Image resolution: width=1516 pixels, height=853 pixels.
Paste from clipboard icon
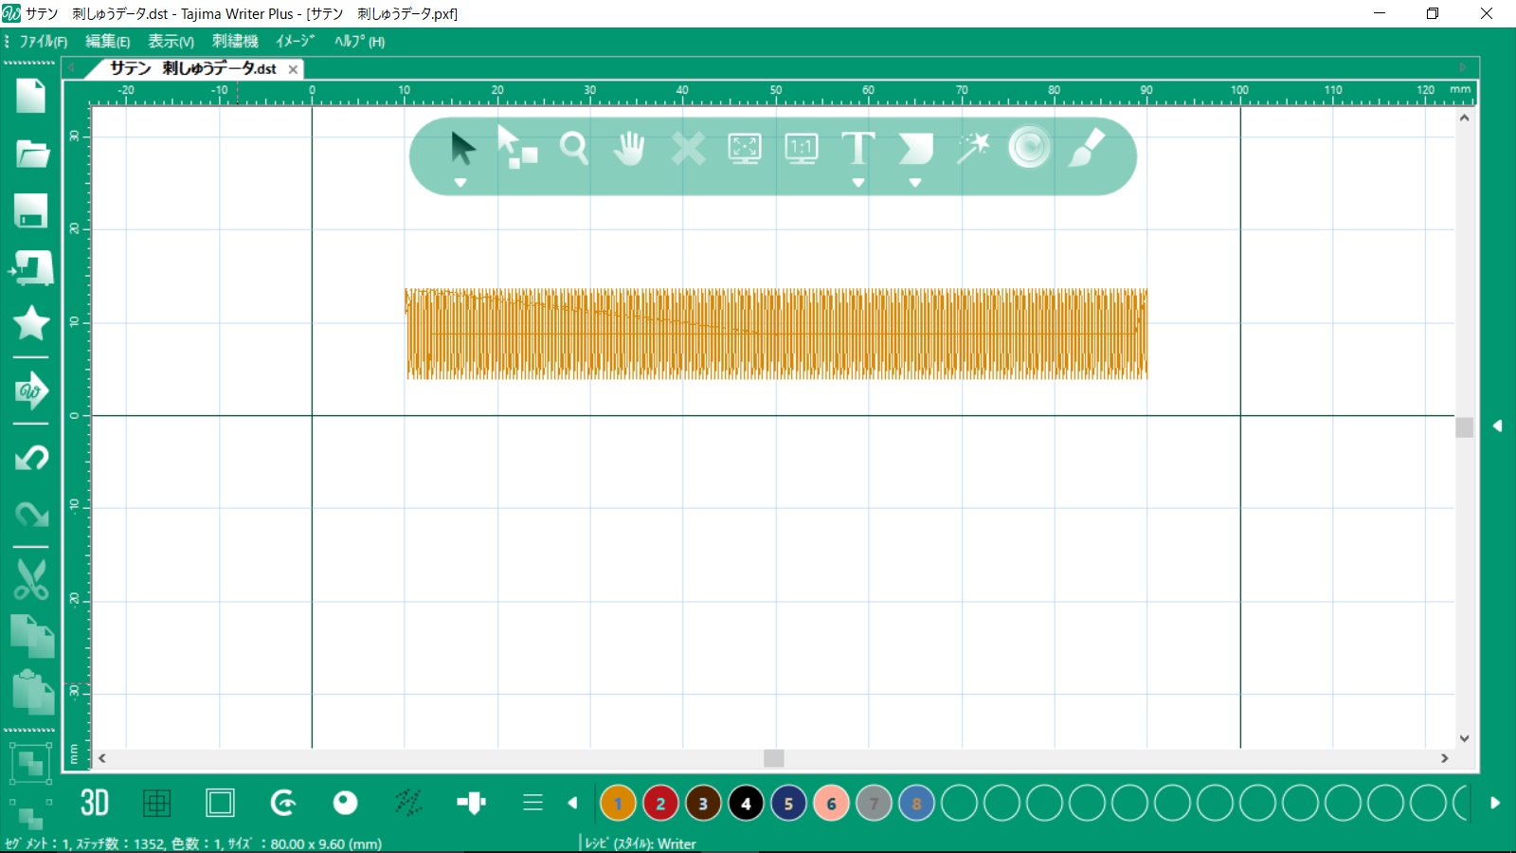(32, 693)
